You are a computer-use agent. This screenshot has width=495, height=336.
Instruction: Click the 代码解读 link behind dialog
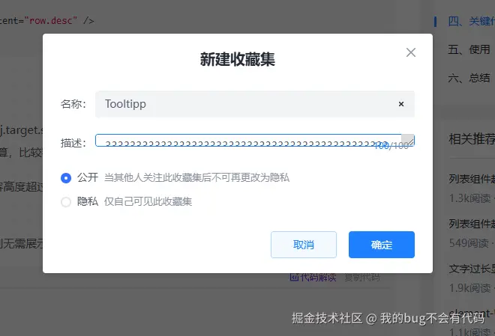pyautogui.click(x=313, y=277)
